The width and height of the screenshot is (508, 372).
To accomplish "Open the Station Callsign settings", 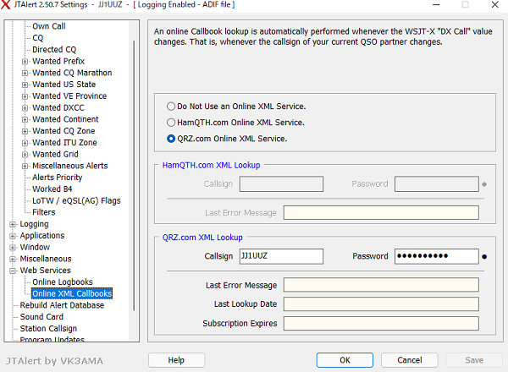I will pyautogui.click(x=48, y=329).
